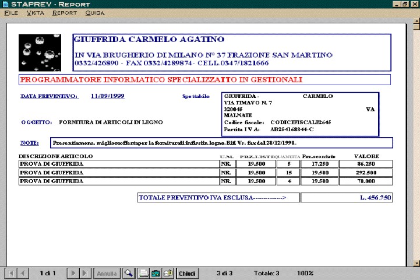Click the previous page arrow
Viewport: 420px width, 280px height.
[23, 273]
